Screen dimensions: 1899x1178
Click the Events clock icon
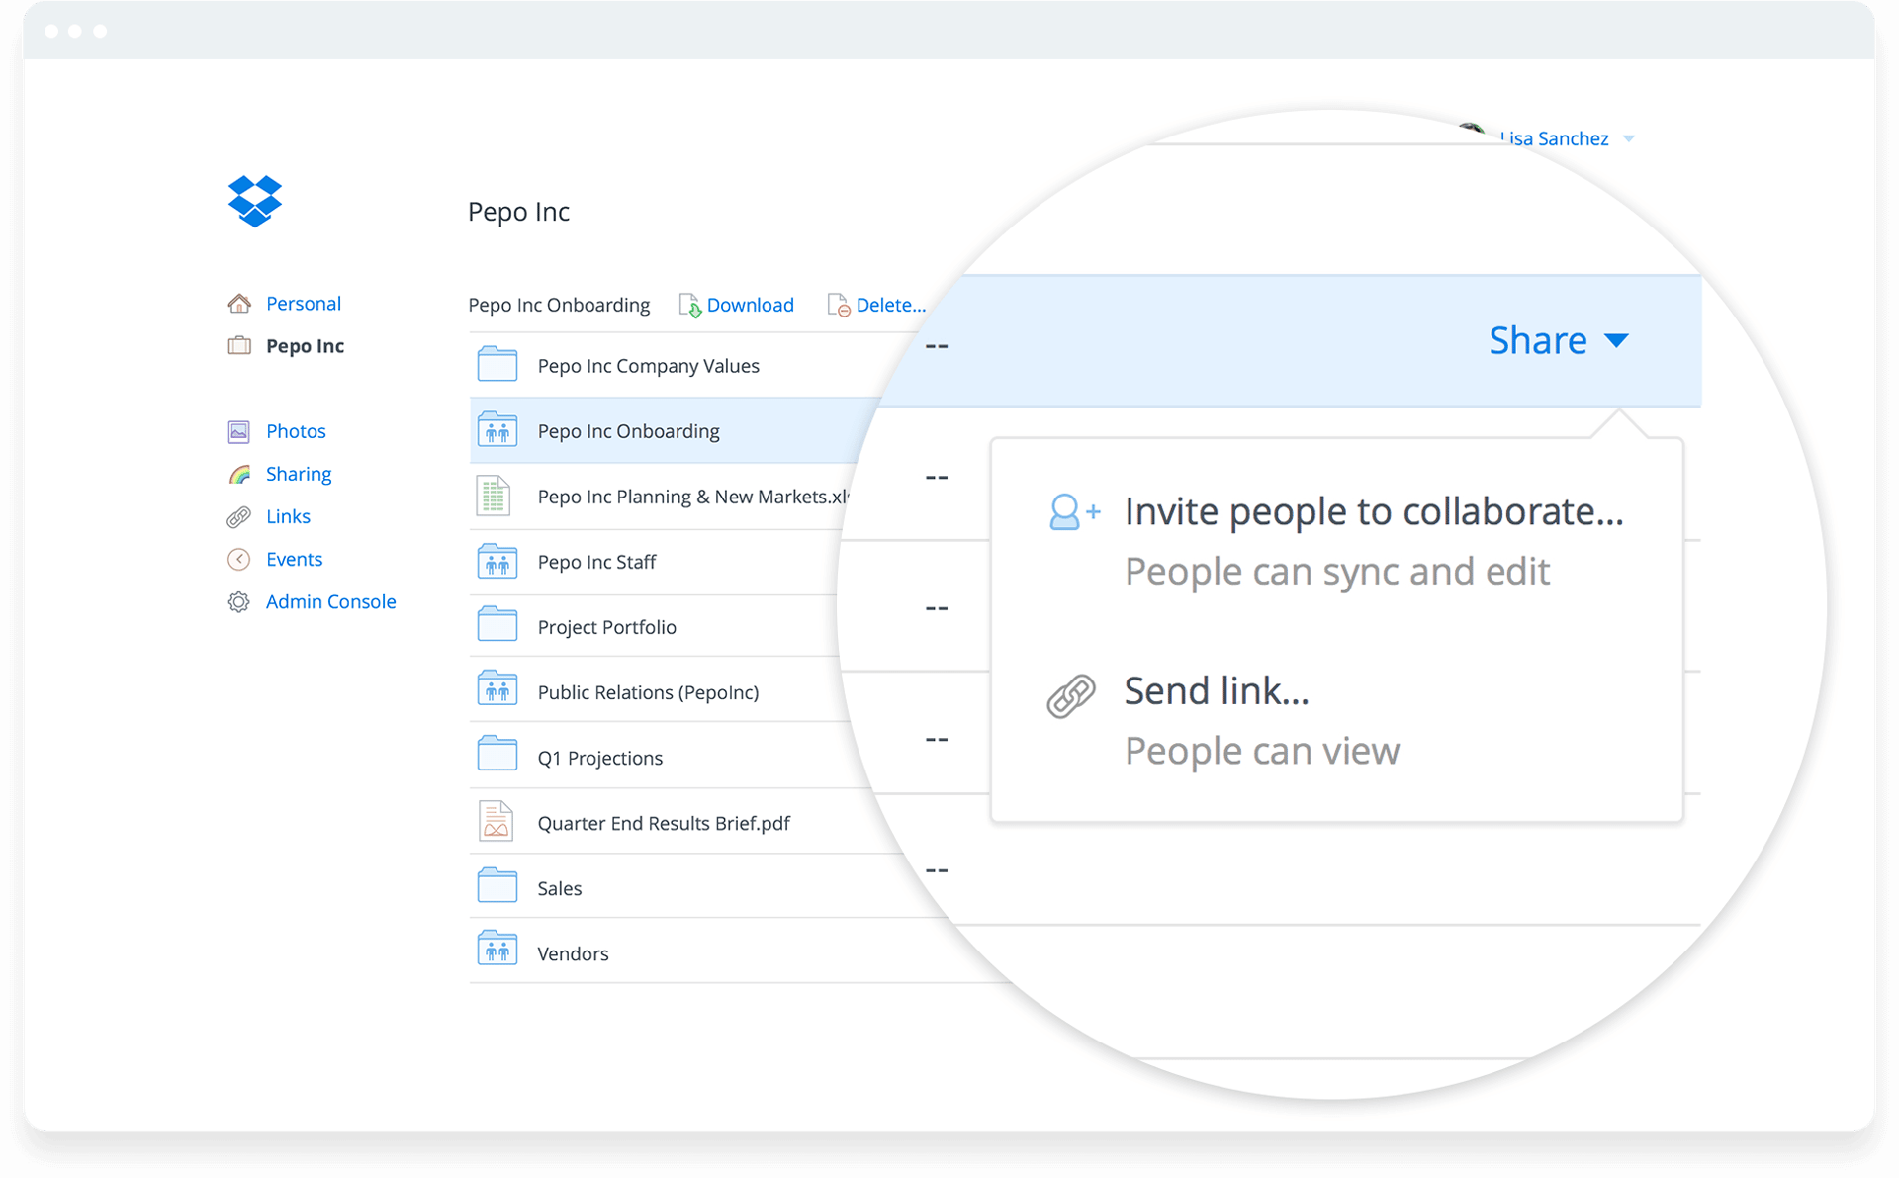point(239,560)
